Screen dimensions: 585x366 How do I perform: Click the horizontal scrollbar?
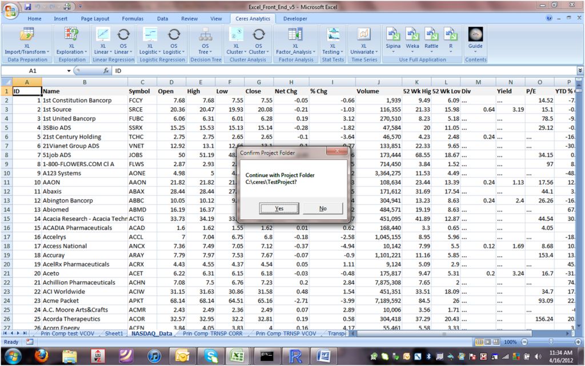[x=443, y=333]
